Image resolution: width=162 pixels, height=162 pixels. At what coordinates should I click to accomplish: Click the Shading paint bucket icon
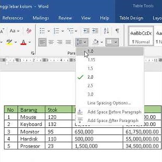pyautogui.click(x=95, y=42)
